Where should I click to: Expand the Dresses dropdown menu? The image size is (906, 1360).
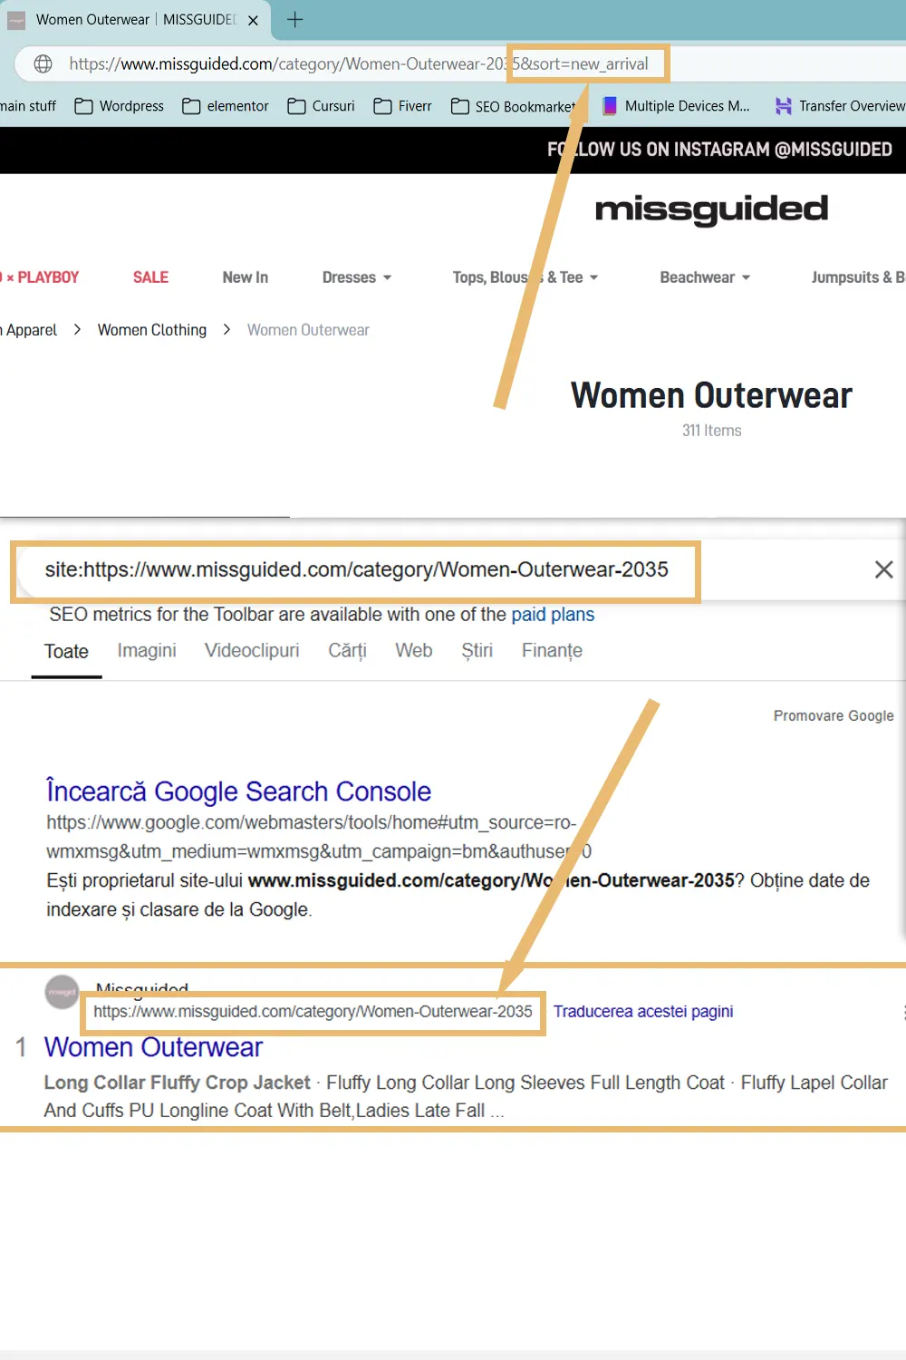(x=356, y=277)
